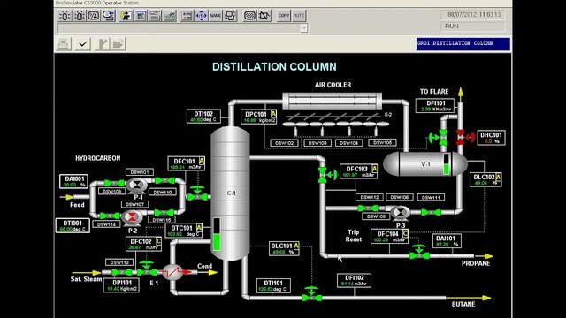566x318 pixels.
Task: Click the GR01 DISTILLATION COLUMN title box
Action: tap(463, 43)
